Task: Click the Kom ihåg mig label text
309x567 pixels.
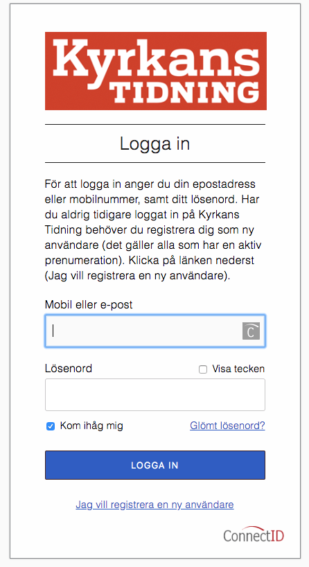Action: point(91,426)
